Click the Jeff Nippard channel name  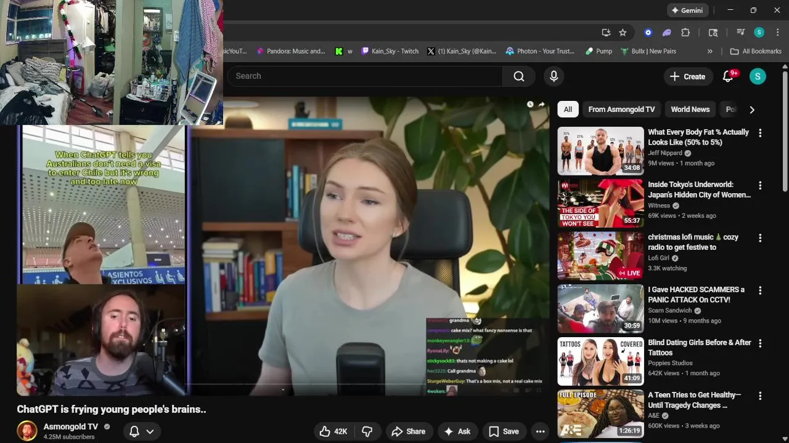pos(664,153)
